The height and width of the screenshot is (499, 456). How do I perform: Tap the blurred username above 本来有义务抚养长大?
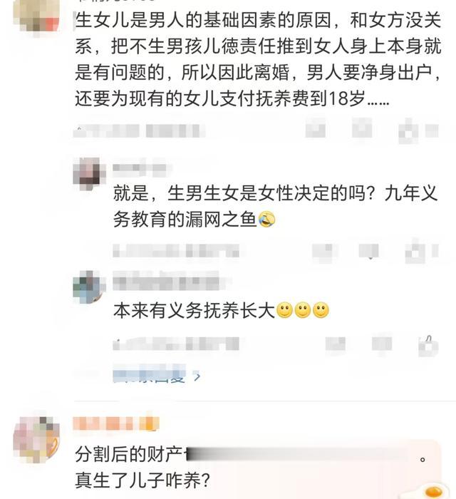pos(171,282)
